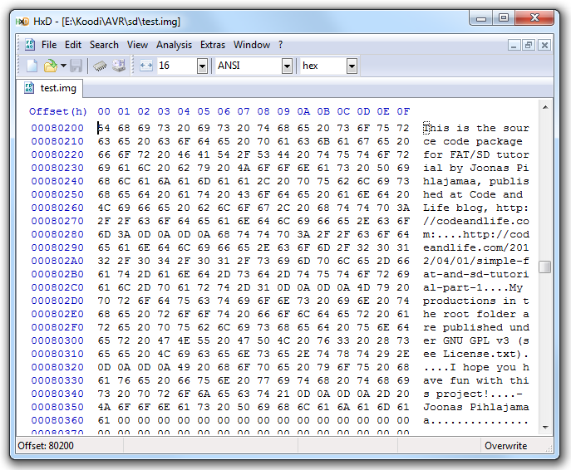
Task: Click decoded text 'Joonas Pihlajama'
Action: (476, 407)
